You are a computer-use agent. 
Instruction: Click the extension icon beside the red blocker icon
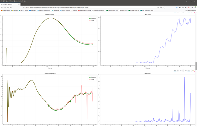(186, 8)
